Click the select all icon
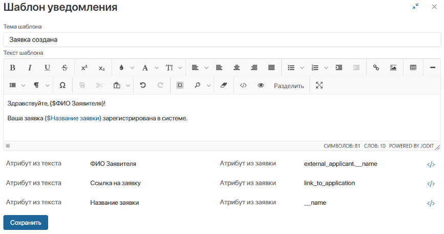This screenshot has height=234, width=444. tap(180, 86)
